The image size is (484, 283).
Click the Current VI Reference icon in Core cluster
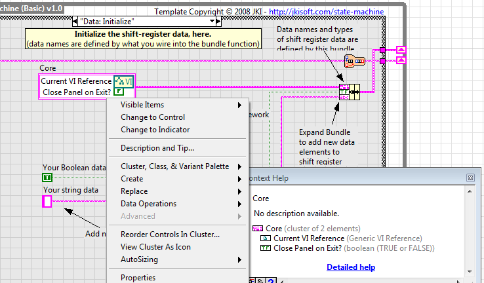[x=123, y=81]
